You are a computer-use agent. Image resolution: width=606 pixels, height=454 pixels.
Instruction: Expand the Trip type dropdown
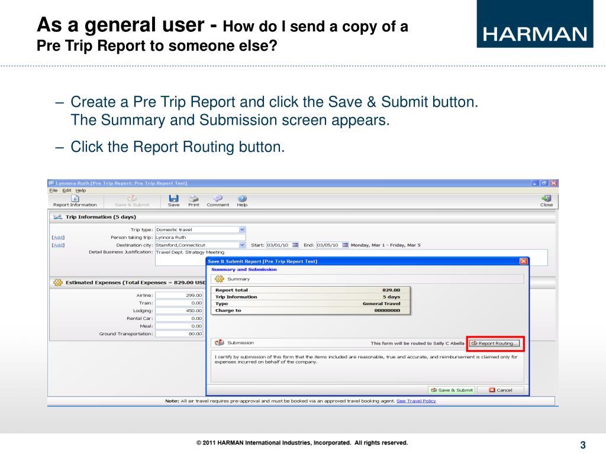[x=242, y=229]
